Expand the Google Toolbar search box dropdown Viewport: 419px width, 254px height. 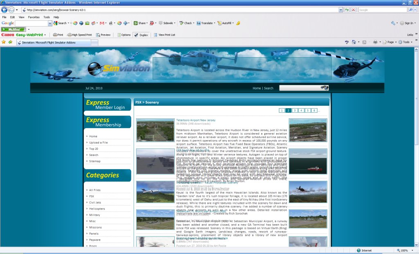click(50, 23)
